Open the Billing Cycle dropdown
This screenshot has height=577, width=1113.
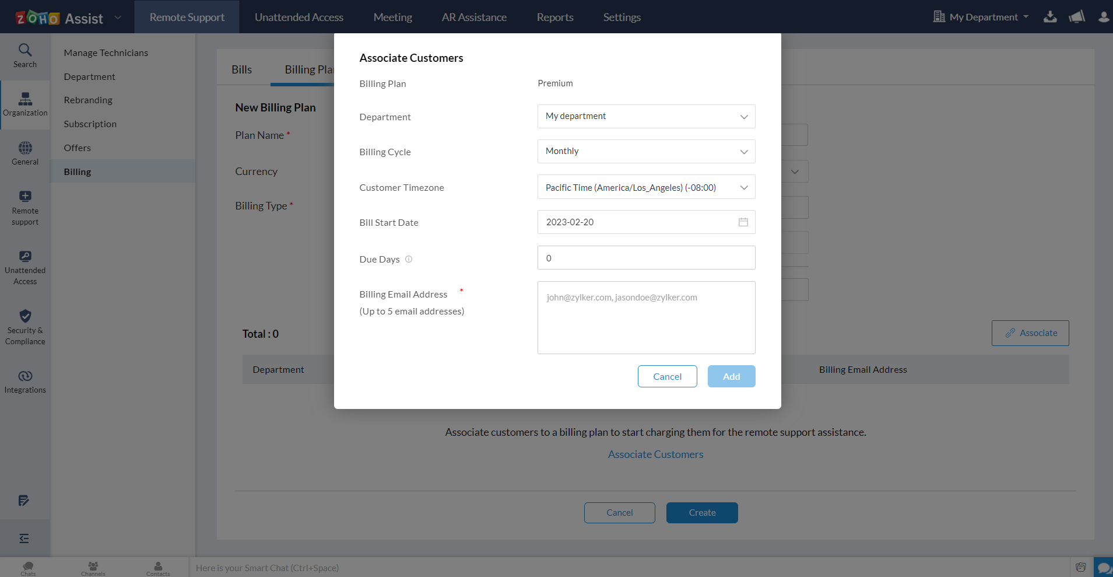click(646, 152)
